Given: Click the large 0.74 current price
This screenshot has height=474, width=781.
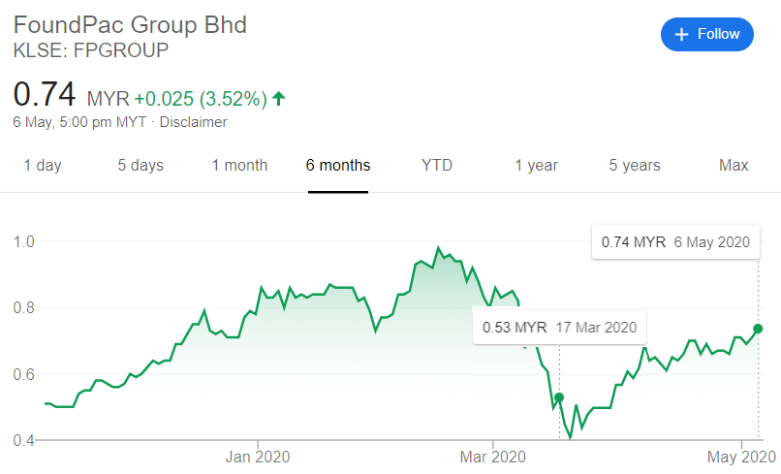Looking at the screenshot, I should 45,94.
